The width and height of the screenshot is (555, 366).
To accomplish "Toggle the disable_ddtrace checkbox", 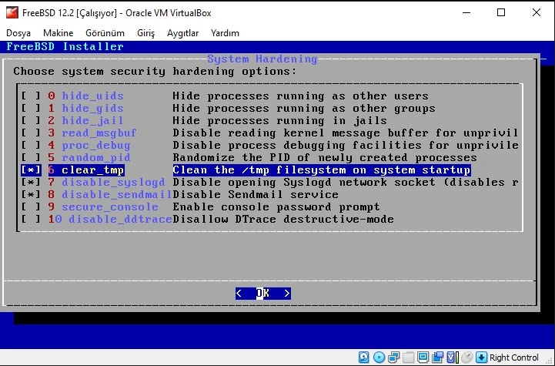I will pos(31,219).
